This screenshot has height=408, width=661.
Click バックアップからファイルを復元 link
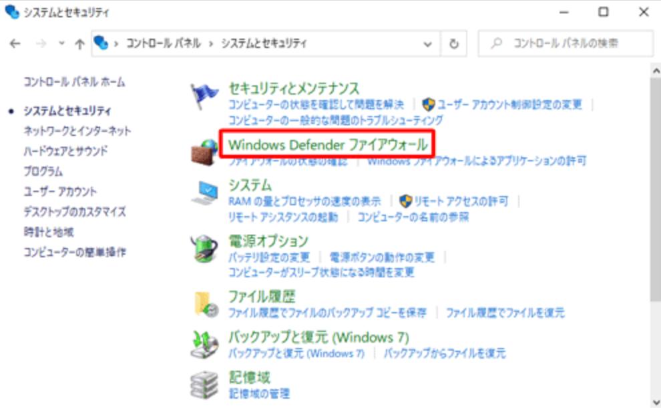pyautogui.click(x=444, y=353)
